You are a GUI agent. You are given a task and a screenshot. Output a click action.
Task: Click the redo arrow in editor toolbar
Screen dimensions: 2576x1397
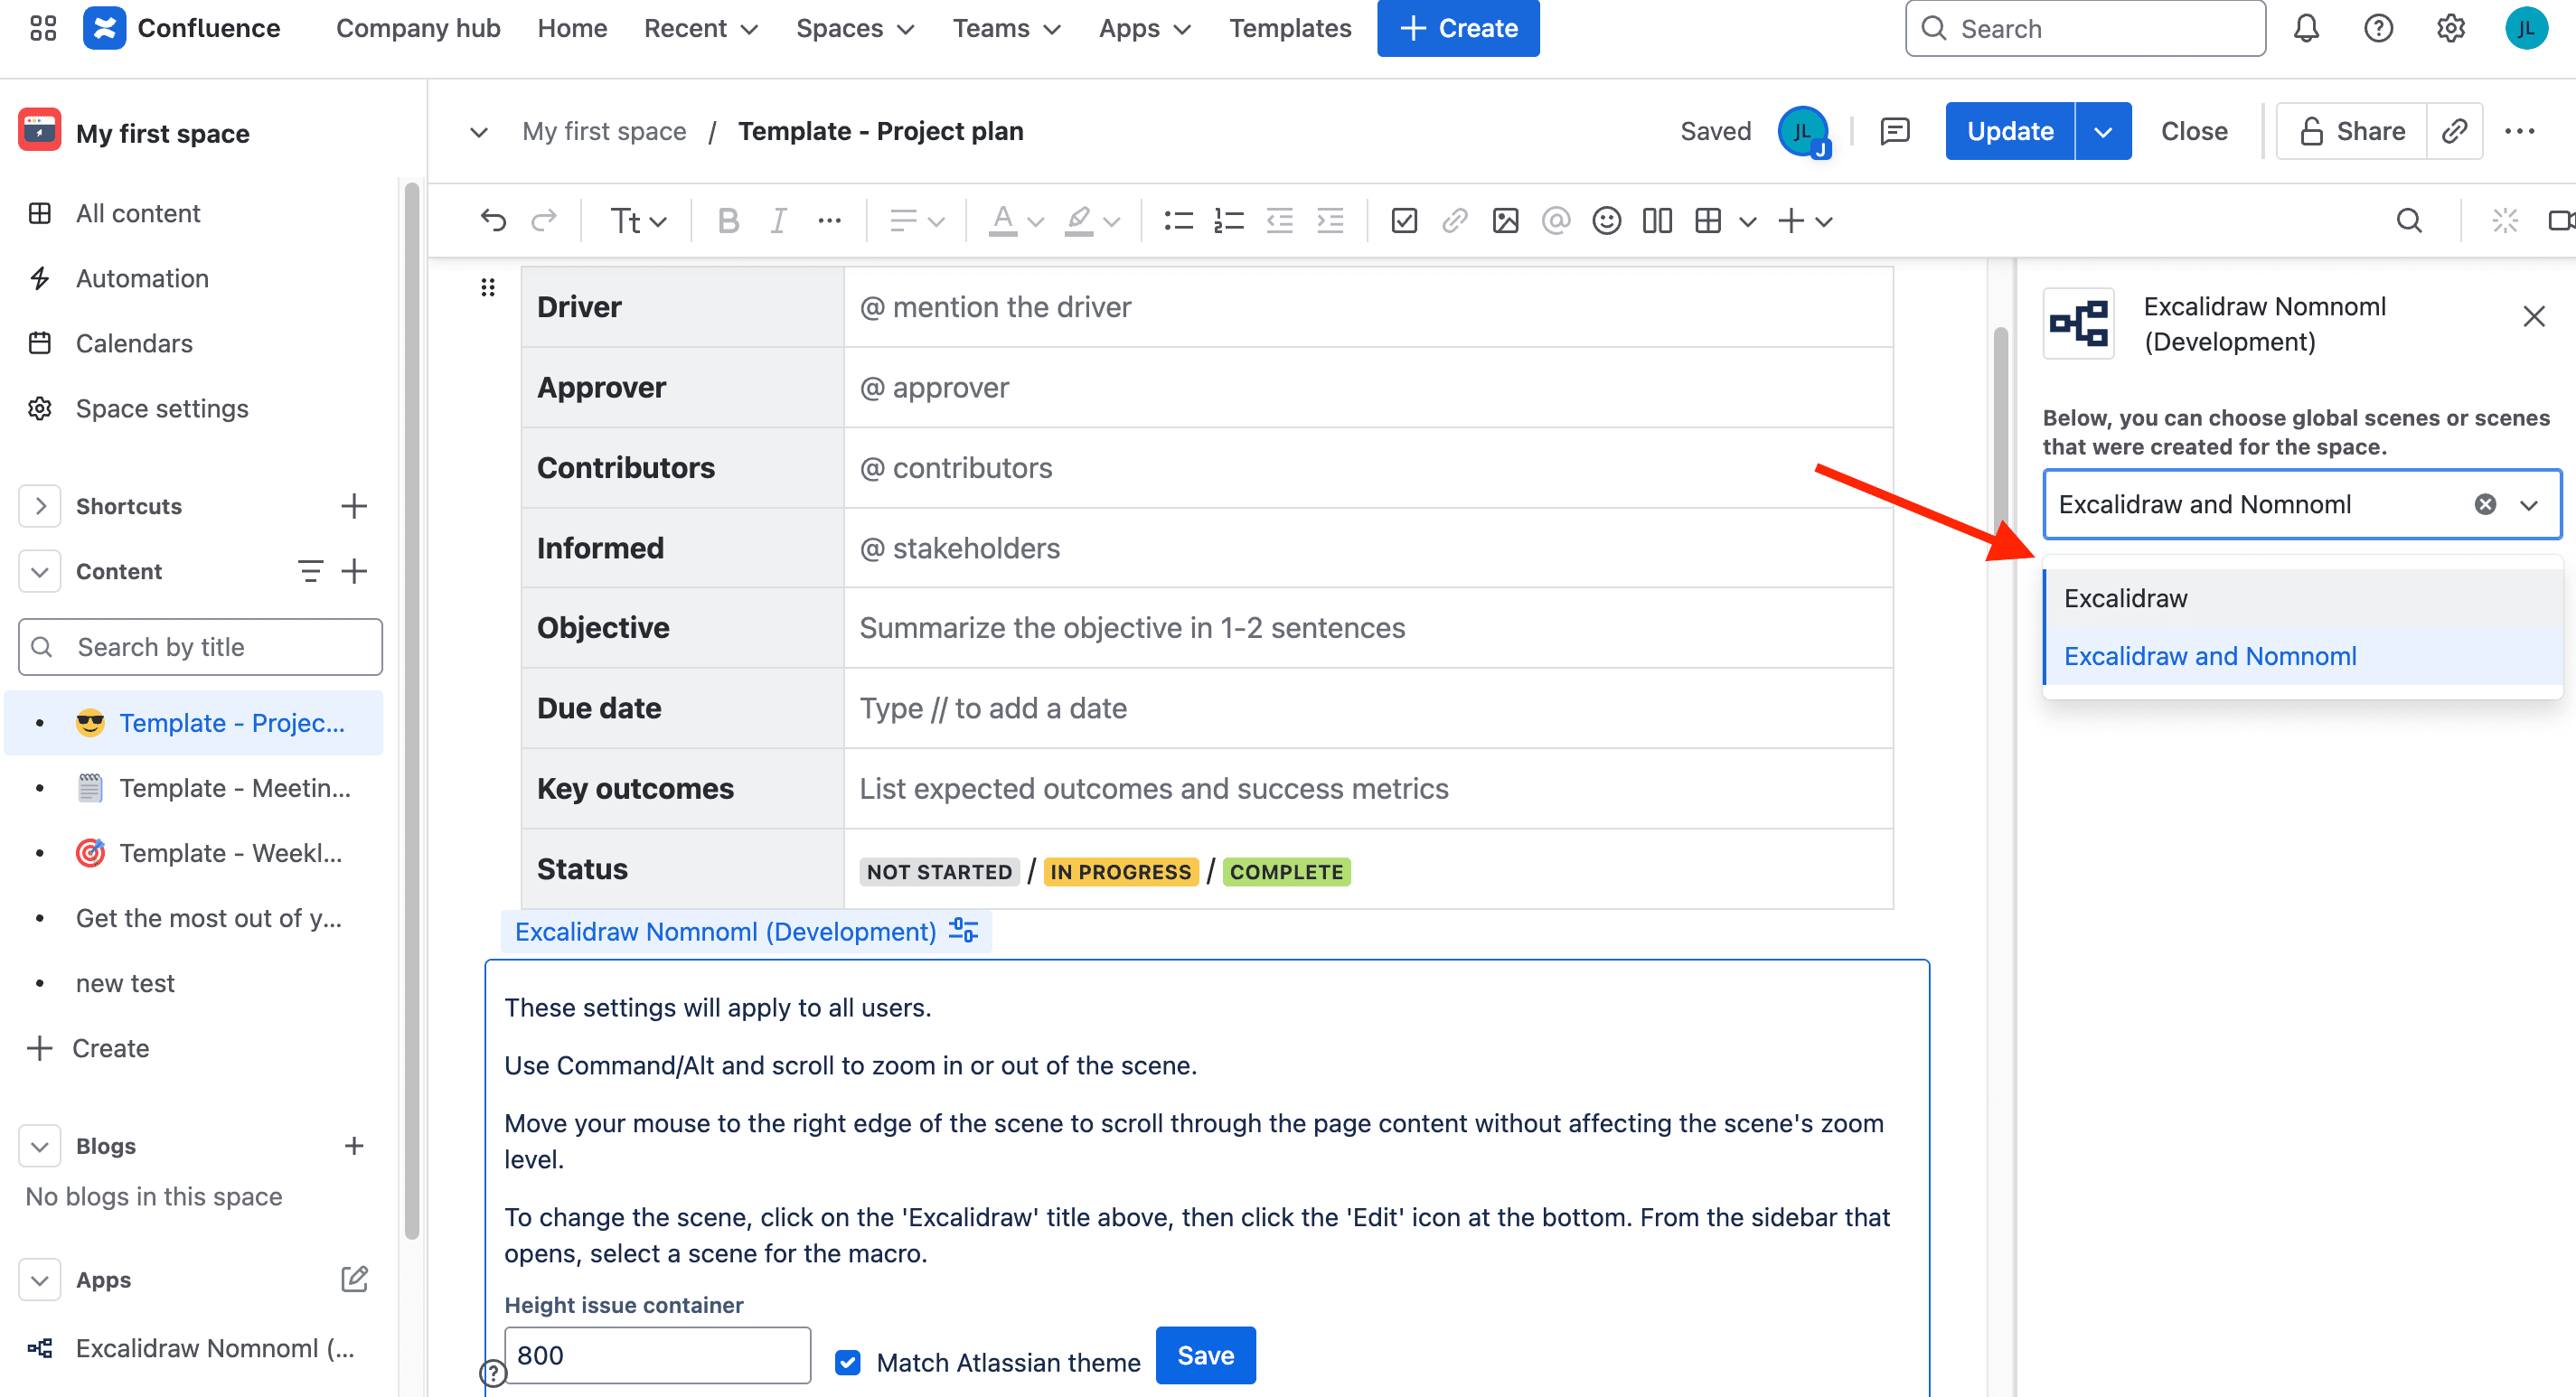544,221
